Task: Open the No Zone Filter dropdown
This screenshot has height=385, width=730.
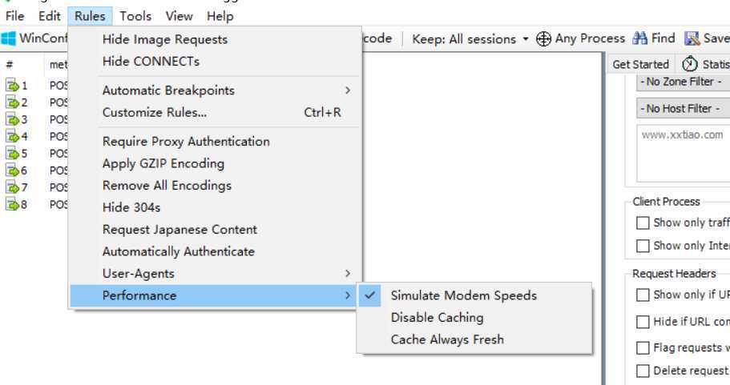Action: (x=683, y=82)
